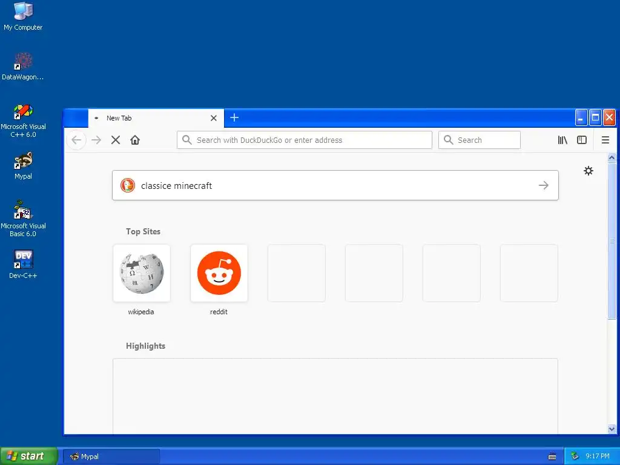
Task: Click the keyboard icon in taskbar
Action: pos(552,457)
